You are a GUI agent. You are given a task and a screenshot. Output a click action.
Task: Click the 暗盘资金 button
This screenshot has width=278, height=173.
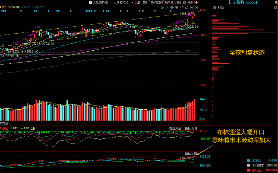pos(175,128)
